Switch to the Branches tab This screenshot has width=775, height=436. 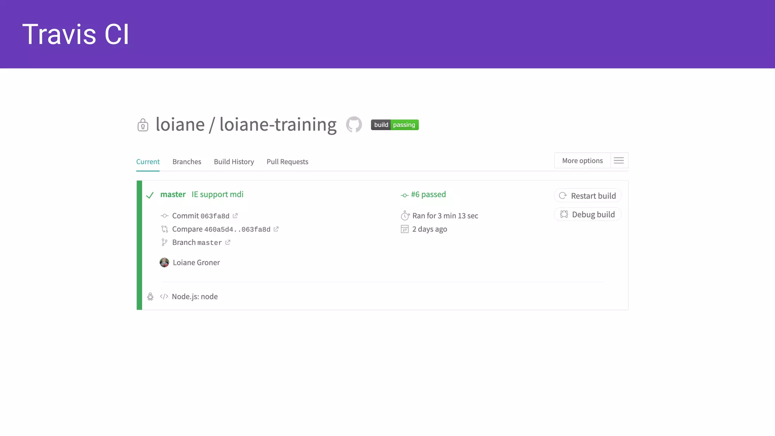187,162
